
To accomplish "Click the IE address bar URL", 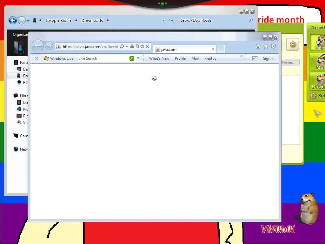I will click(90, 47).
